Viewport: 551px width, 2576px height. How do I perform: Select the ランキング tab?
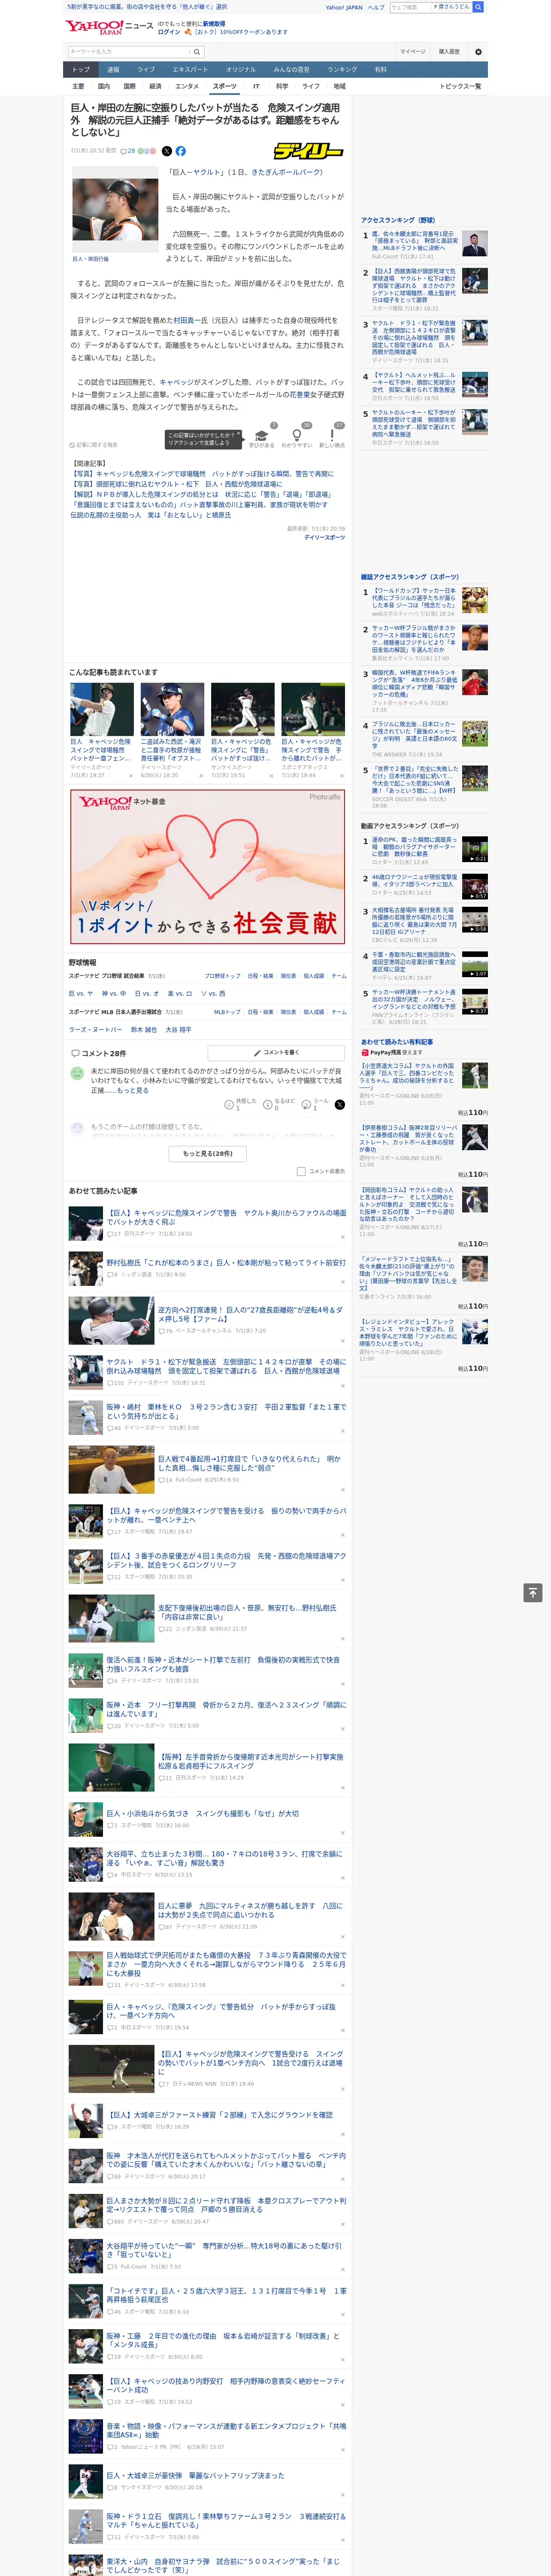point(342,70)
